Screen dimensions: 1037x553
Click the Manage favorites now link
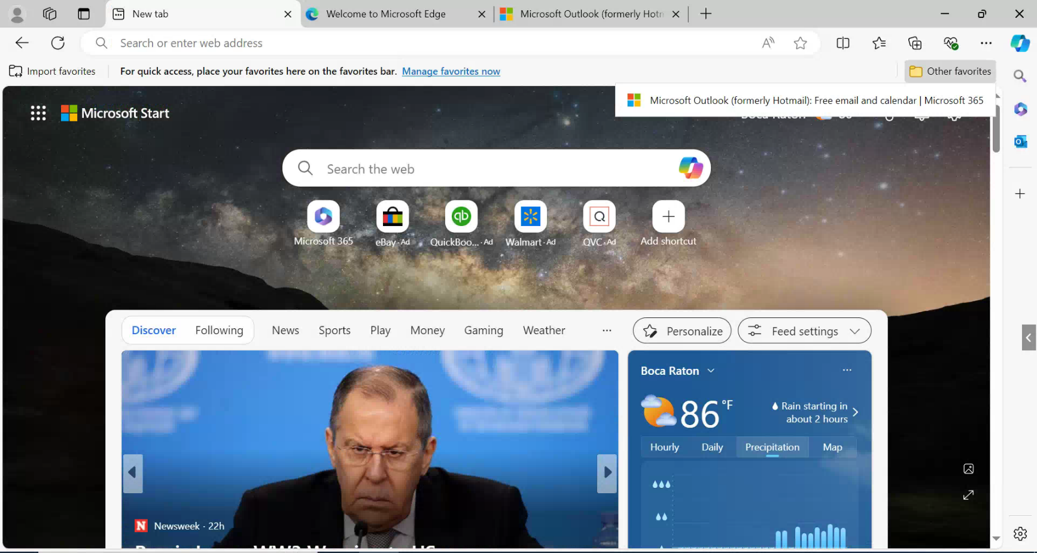pyautogui.click(x=451, y=71)
